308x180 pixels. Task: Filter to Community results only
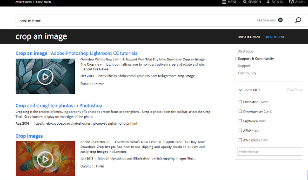247,73
